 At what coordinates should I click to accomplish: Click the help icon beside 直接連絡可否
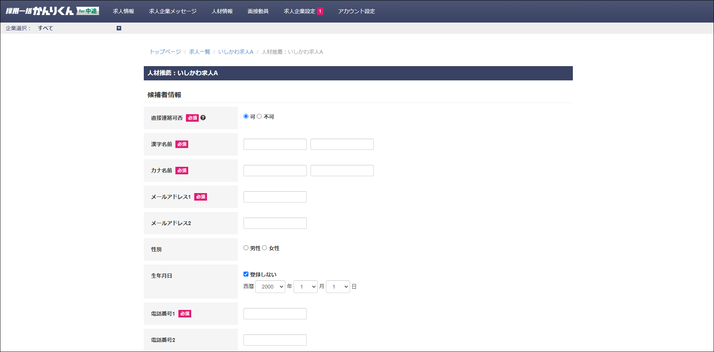(203, 118)
